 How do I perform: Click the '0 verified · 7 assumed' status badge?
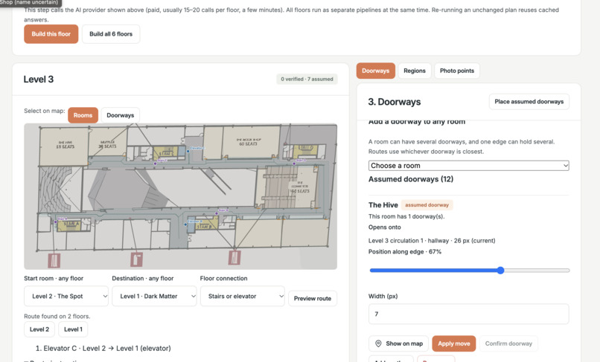point(307,79)
